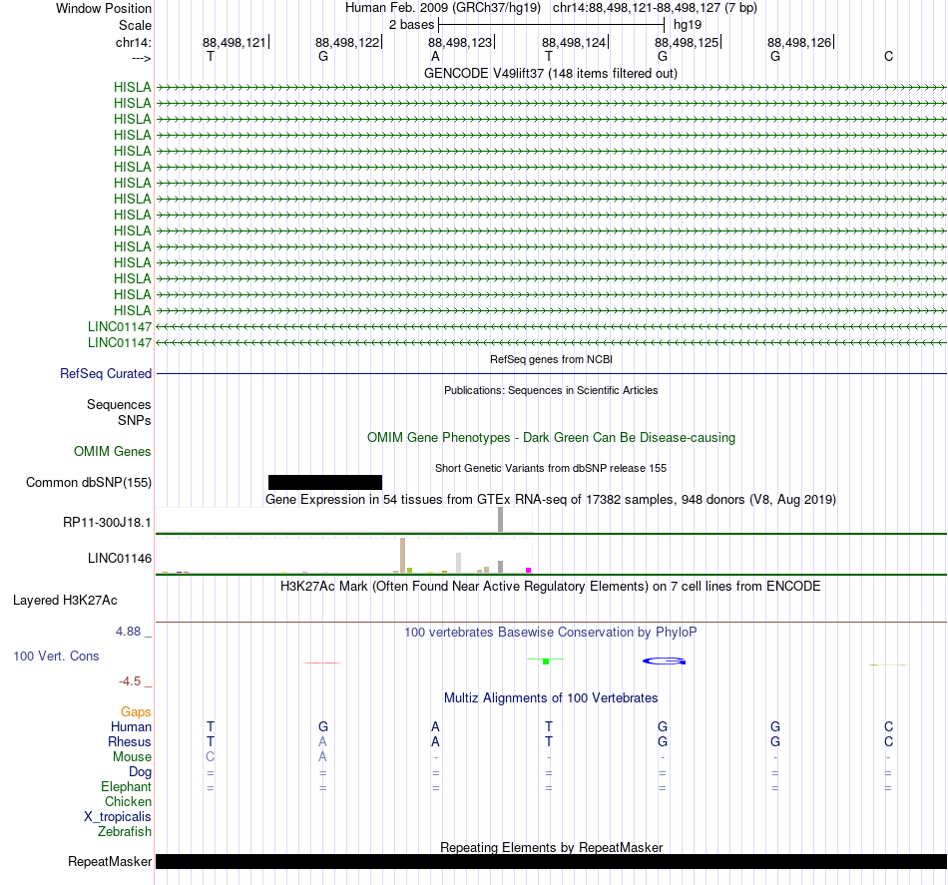Click the LINC01146 gene label
Screen dimensions: 948x885
[119, 558]
